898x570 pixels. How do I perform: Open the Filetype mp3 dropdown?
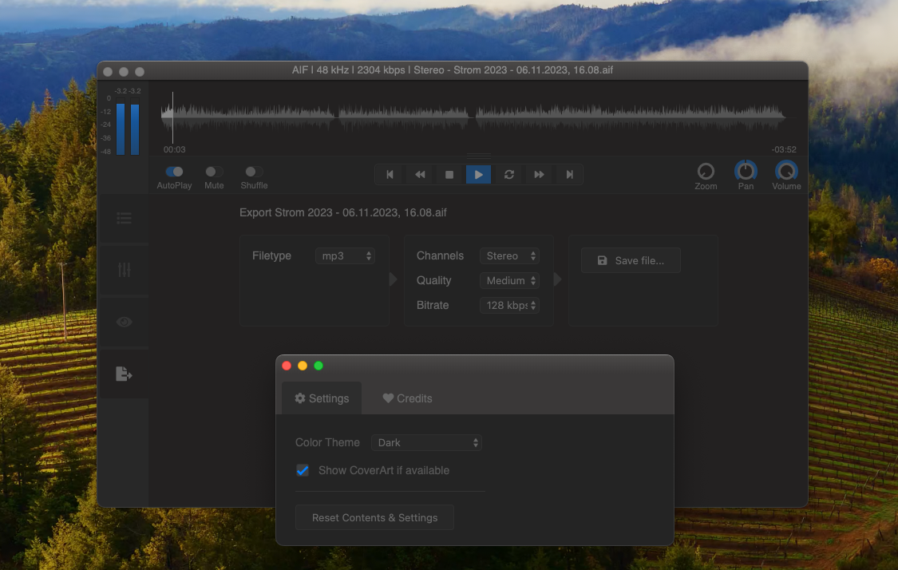pos(345,256)
